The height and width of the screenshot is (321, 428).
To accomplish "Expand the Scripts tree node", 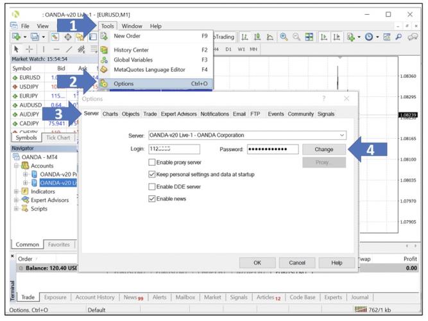I will (16, 209).
